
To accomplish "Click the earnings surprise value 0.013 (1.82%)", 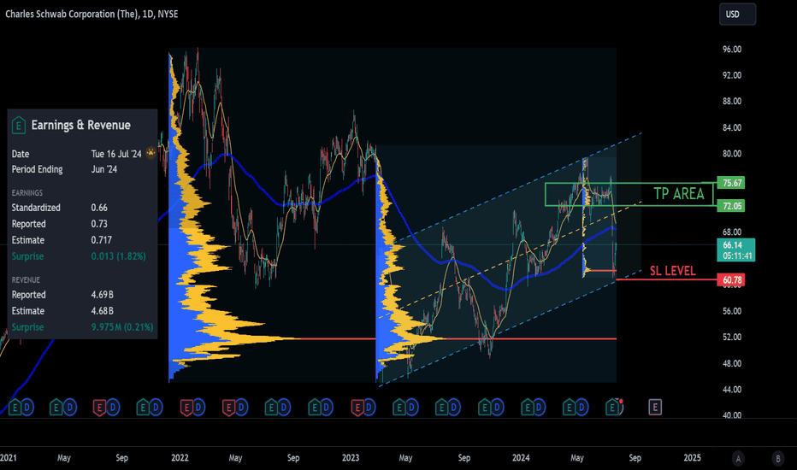I will coord(118,256).
